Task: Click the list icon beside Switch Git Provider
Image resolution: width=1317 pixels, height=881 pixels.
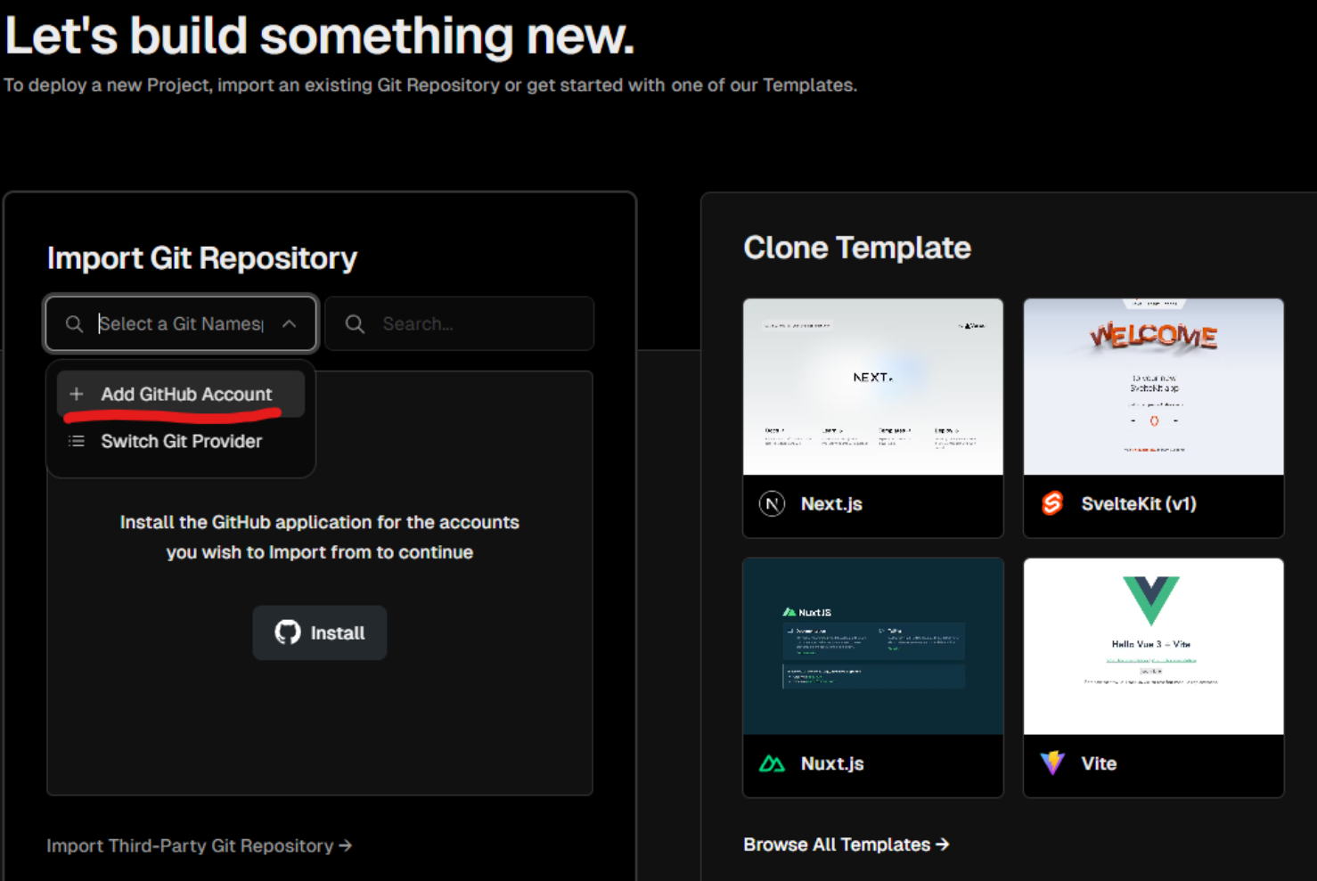Action: 77,441
